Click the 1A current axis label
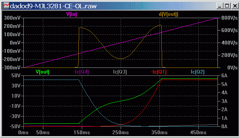Image resolution: width=239 pixels, height=138 pixels. tap(224, 118)
